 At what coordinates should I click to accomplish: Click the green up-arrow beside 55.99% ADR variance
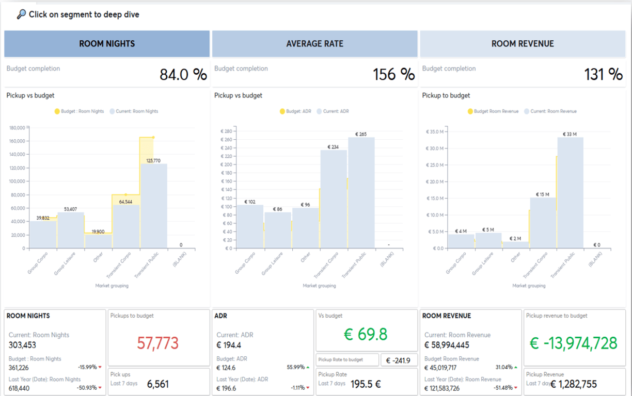[x=307, y=368]
